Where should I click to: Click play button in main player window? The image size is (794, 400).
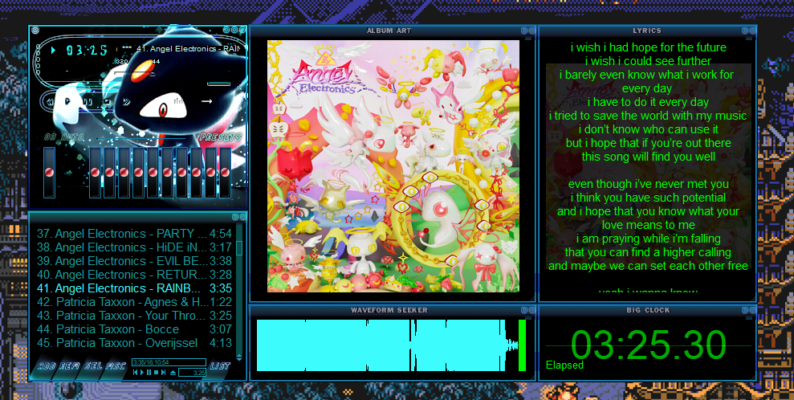pyautogui.click(x=67, y=101)
